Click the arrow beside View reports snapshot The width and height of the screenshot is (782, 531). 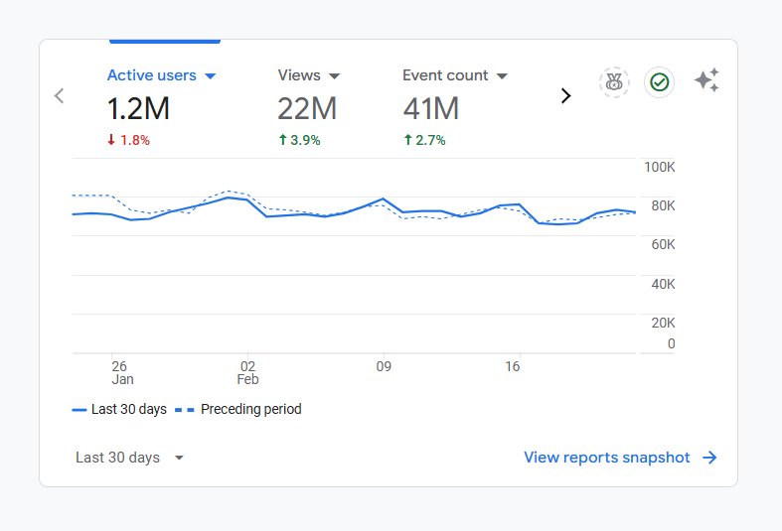coord(709,458)
